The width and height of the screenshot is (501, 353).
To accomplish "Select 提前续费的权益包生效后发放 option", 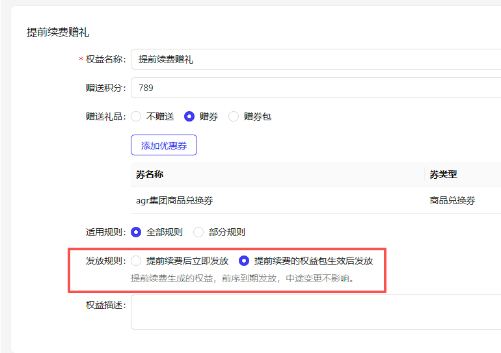I will tap(244, 261).
